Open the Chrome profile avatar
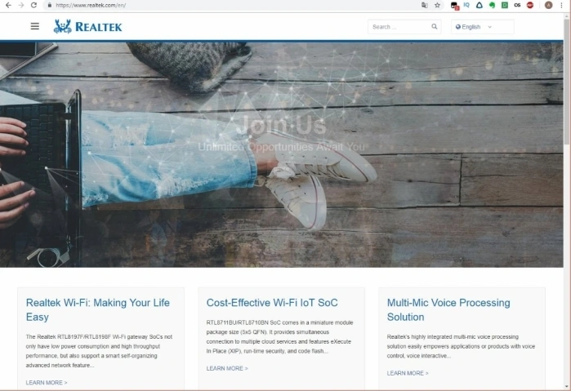 [548, 5]
